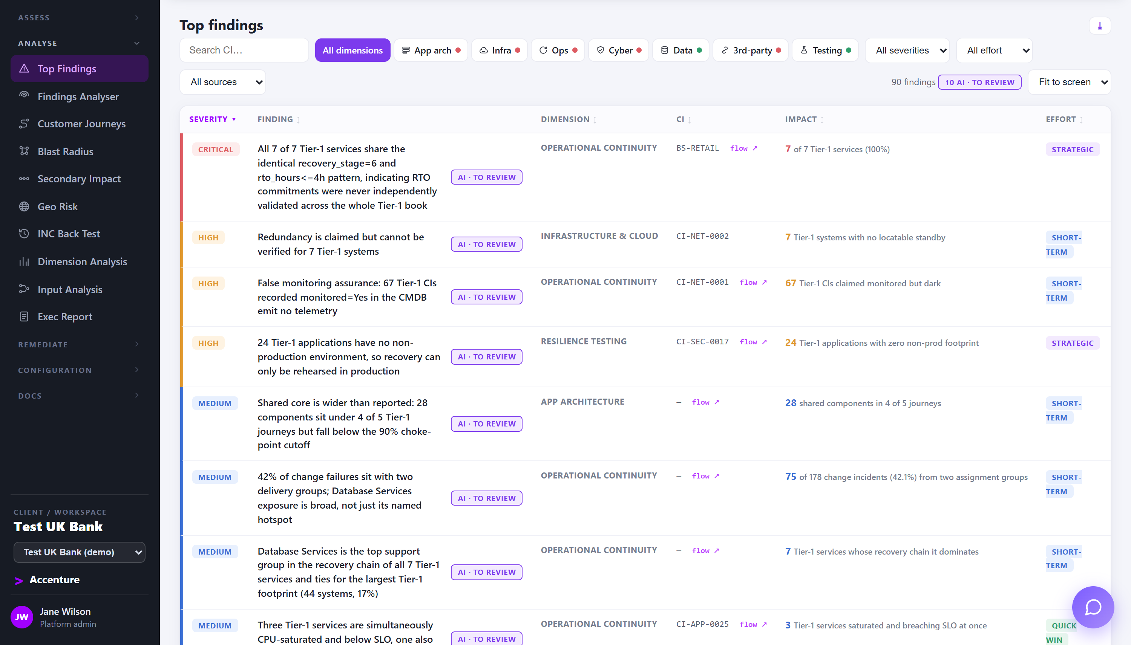Viewport: 1131px width, 645px height.
Task: Click the App arch layers icon
Action: 406,50
